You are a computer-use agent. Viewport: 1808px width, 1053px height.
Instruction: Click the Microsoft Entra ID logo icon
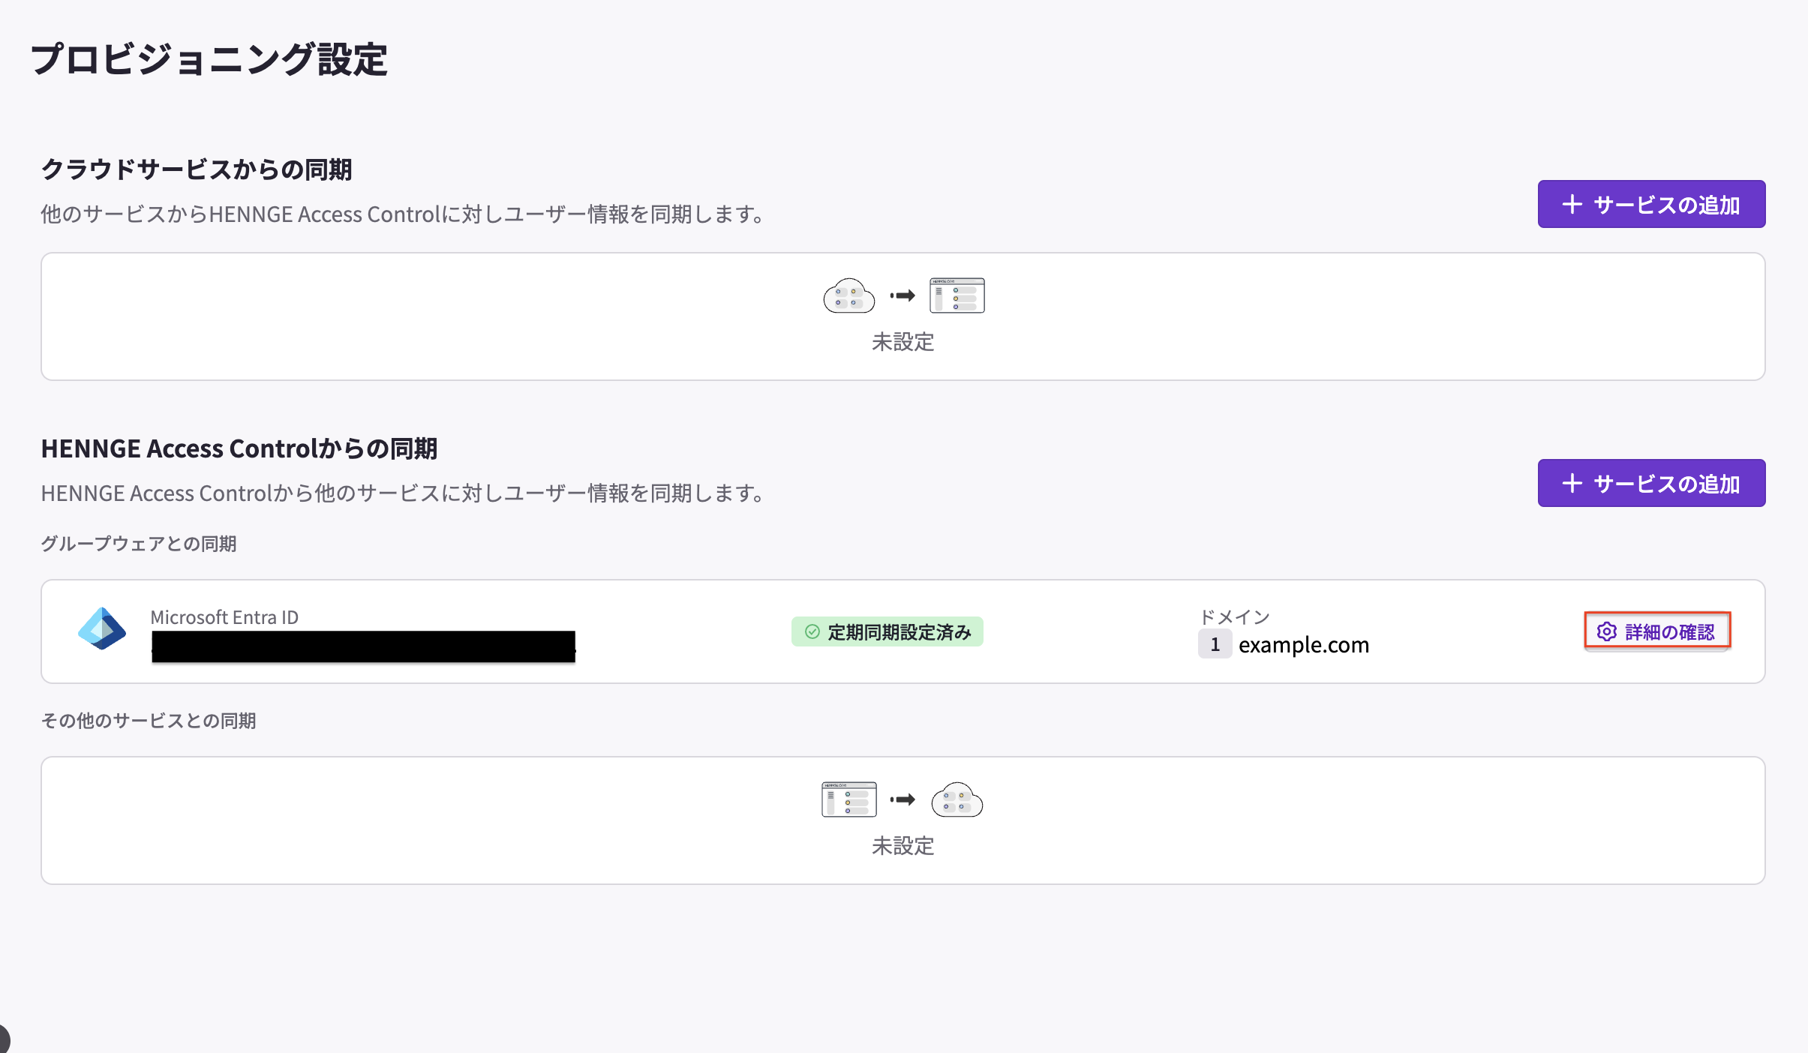point(102,628)
